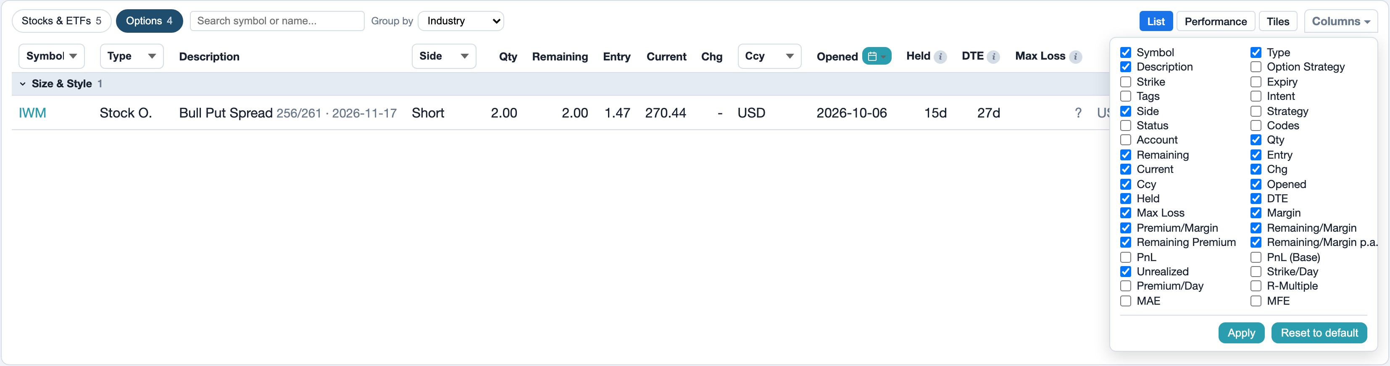Toggle the Columns dropdown menu

[1340, 21]
